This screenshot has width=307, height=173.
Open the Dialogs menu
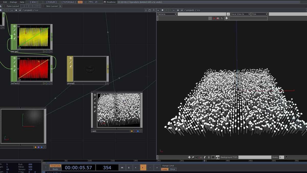[x=13, y=2]
